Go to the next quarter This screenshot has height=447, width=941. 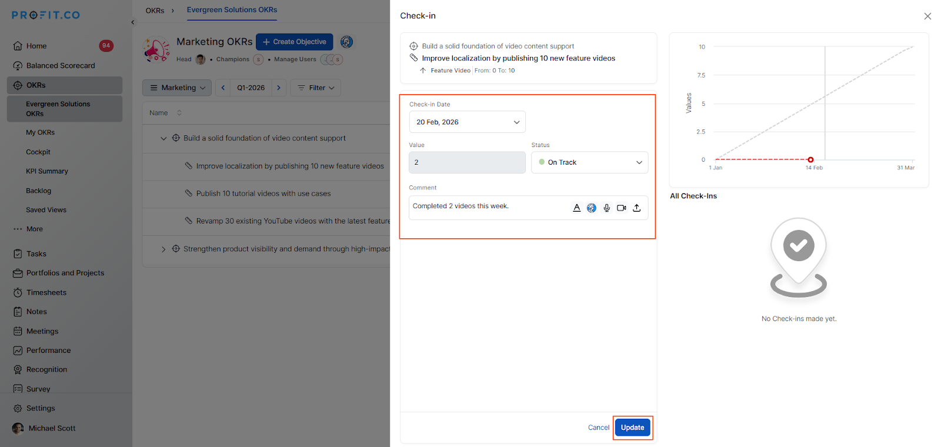pyautogui.click(x=279, y=88)
